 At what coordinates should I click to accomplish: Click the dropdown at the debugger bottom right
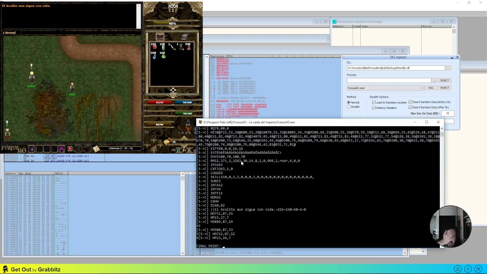coord(423,252)
